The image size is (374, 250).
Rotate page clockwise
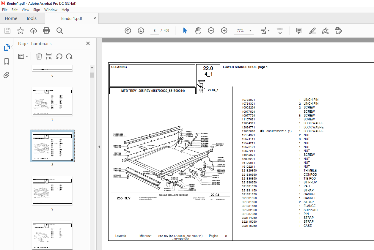pyautogui.click(x=69, y=56)
